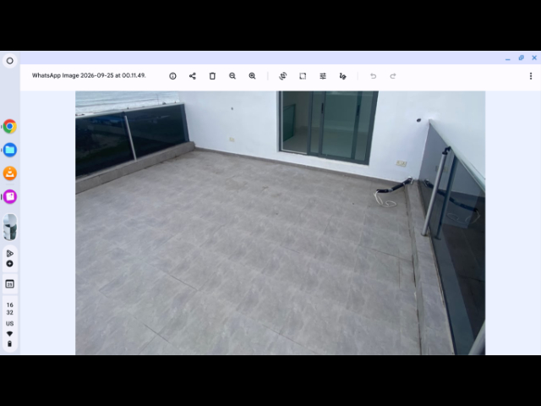Redo the last edit
Screen dimensions: 541x406
393,76
